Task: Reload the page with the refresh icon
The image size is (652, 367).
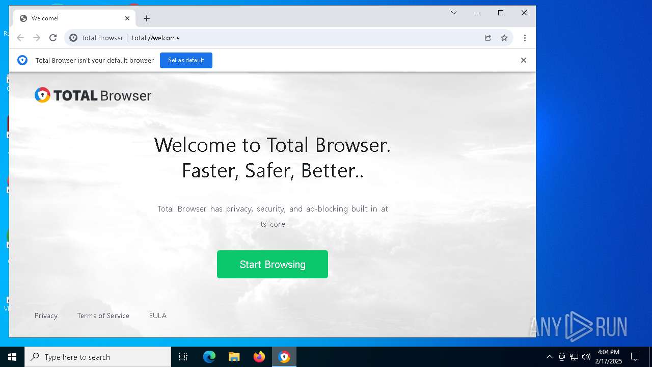Action: click(53, 38)
